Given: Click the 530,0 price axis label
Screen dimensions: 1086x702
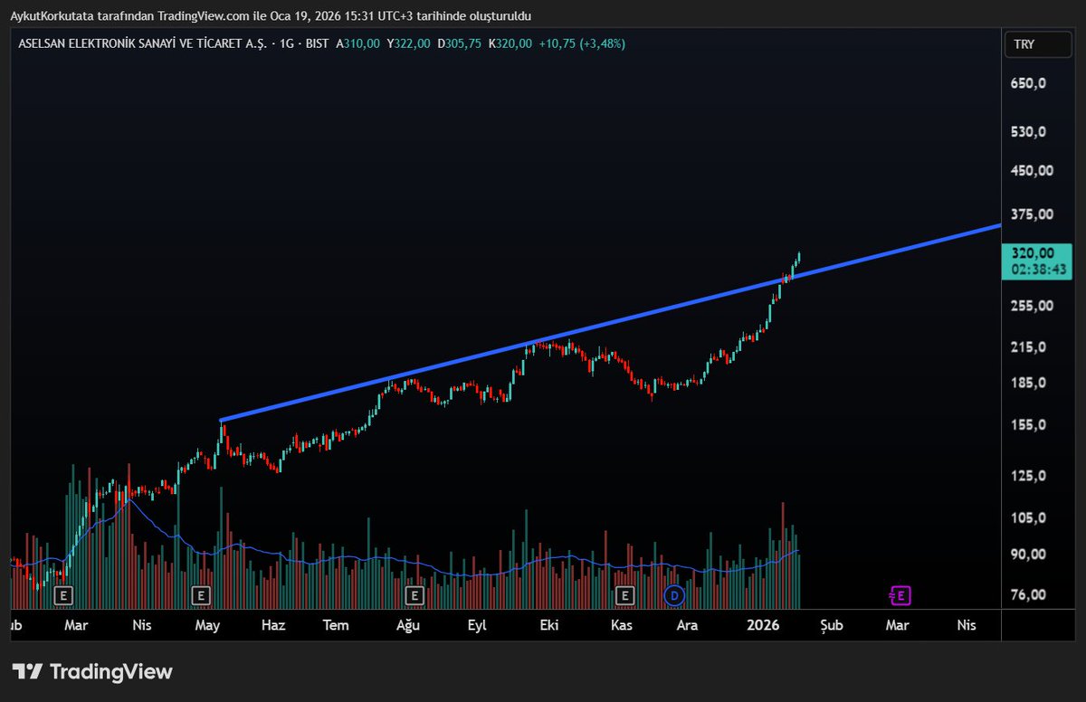Looking at the screenshot, I should pyautogui.click(x=1029, y=132).
